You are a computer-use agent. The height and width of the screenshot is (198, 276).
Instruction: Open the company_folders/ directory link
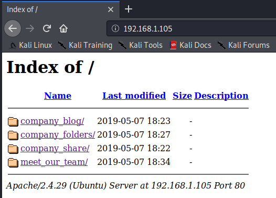click(58, 135)
